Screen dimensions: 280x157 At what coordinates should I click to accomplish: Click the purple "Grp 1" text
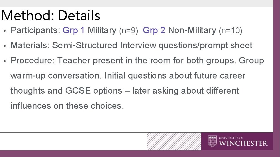(x=74, y=30)
